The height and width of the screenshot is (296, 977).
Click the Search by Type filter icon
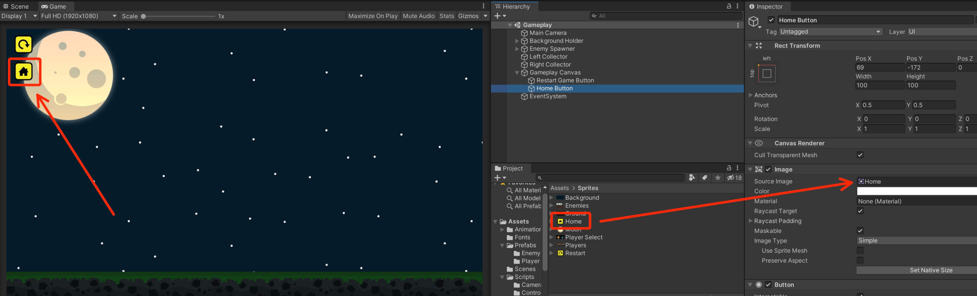pos(692,178)
